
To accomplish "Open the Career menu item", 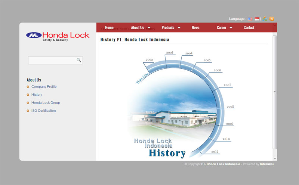I will tap(221, 28).
